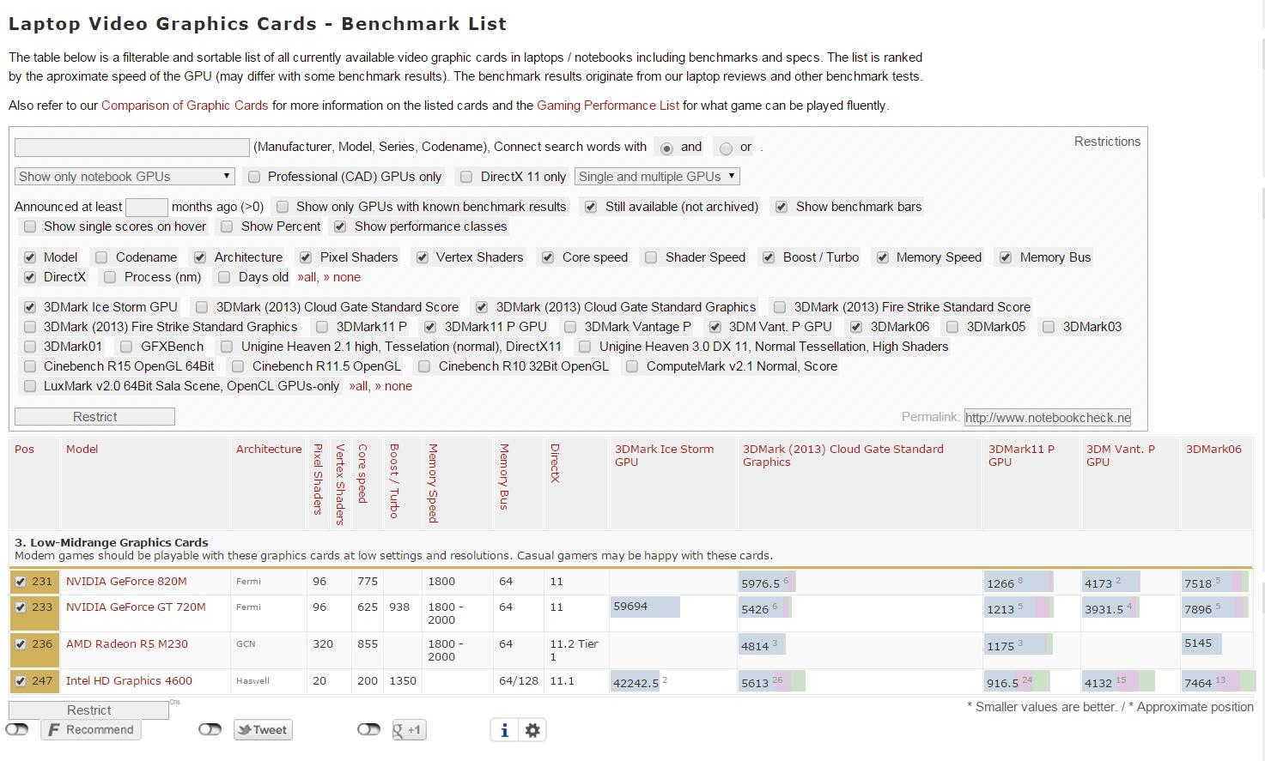Screen dimensions: 1265x761
Task: Sort table by Pos column
Action: pyautogui.click(x=24, y=449)
